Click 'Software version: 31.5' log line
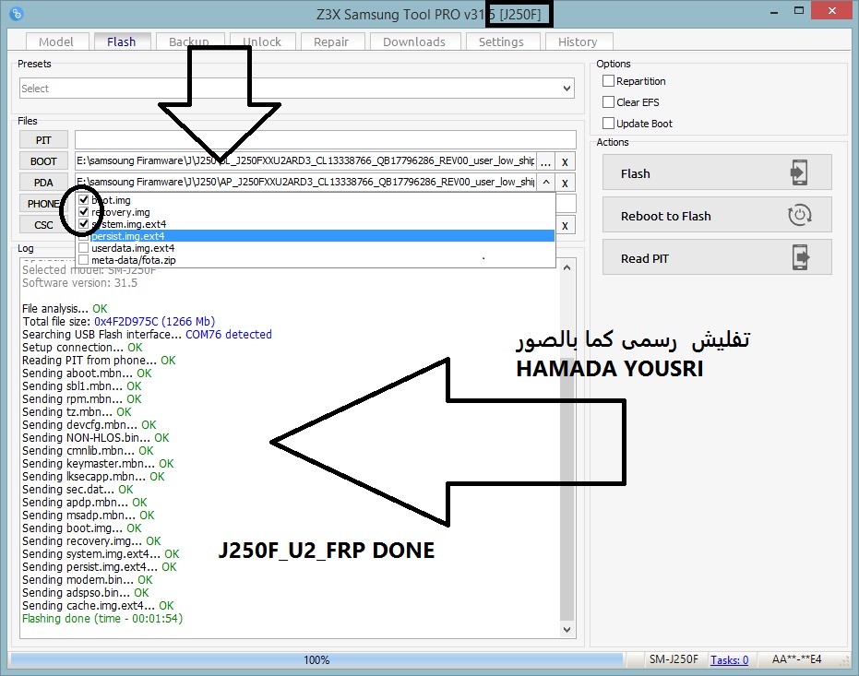Image resolution: width=859 pixels, height=676 pixels. (x=80, y=283)
